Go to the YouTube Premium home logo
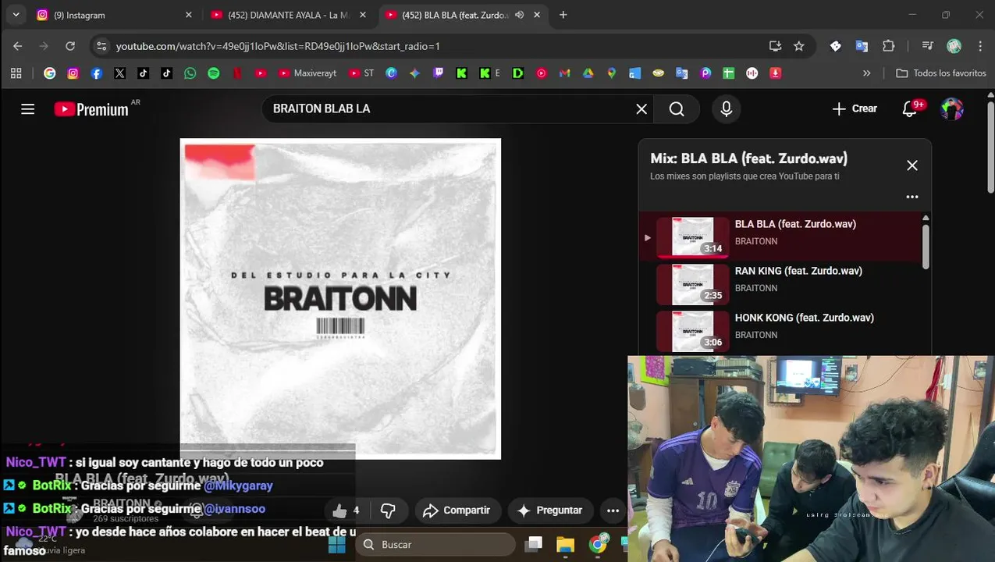Screen dimensions: 995x562 (x=91, y=109)
